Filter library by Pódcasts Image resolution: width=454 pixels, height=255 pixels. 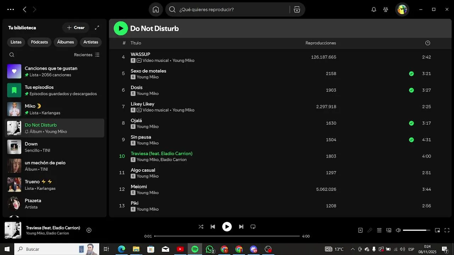point(39,42)
